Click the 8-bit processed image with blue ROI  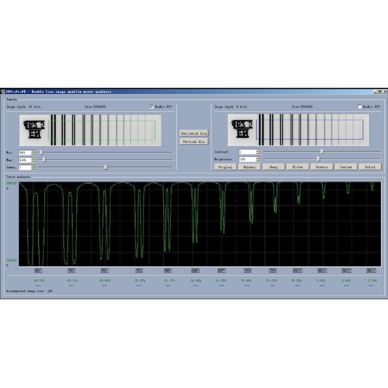tap(298, 130)
